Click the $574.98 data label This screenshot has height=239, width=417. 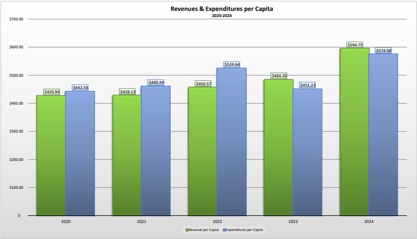pos(383,51)
